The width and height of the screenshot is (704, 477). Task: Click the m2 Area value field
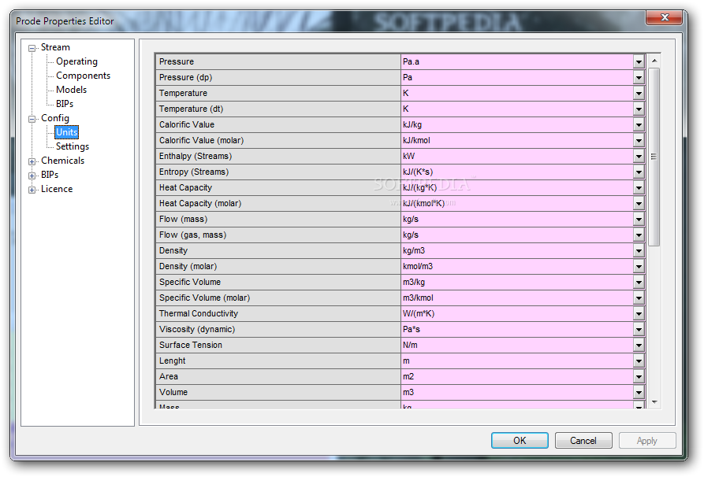pos(517,376)
